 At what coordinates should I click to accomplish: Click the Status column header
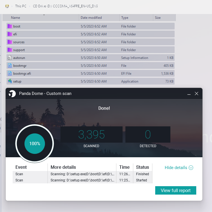pos(143,167)
